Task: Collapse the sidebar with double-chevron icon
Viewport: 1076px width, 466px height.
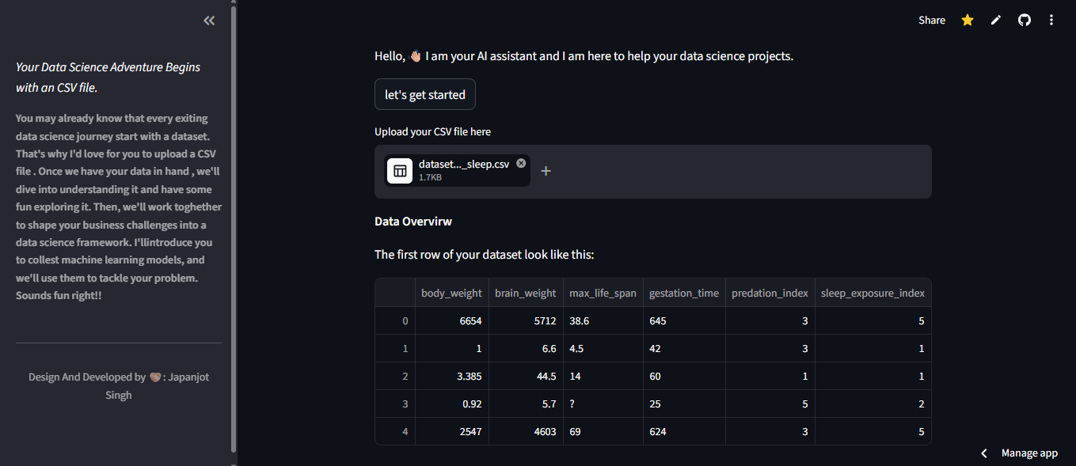Action: tap(209, 21)
